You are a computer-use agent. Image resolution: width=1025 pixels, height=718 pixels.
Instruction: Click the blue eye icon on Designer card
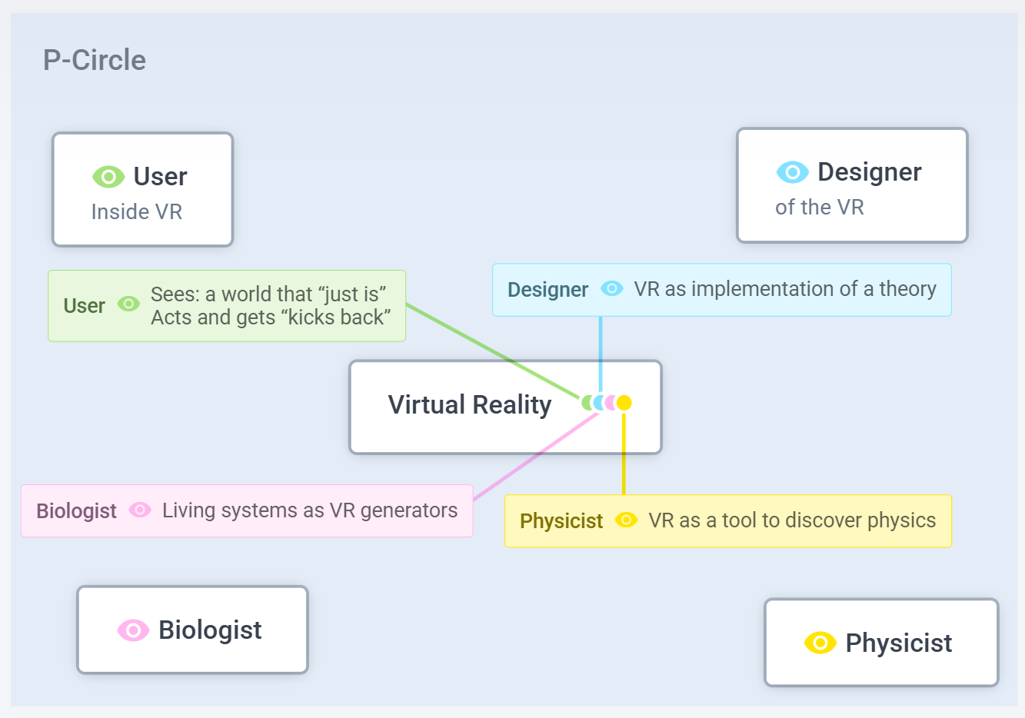coord(792,172)
